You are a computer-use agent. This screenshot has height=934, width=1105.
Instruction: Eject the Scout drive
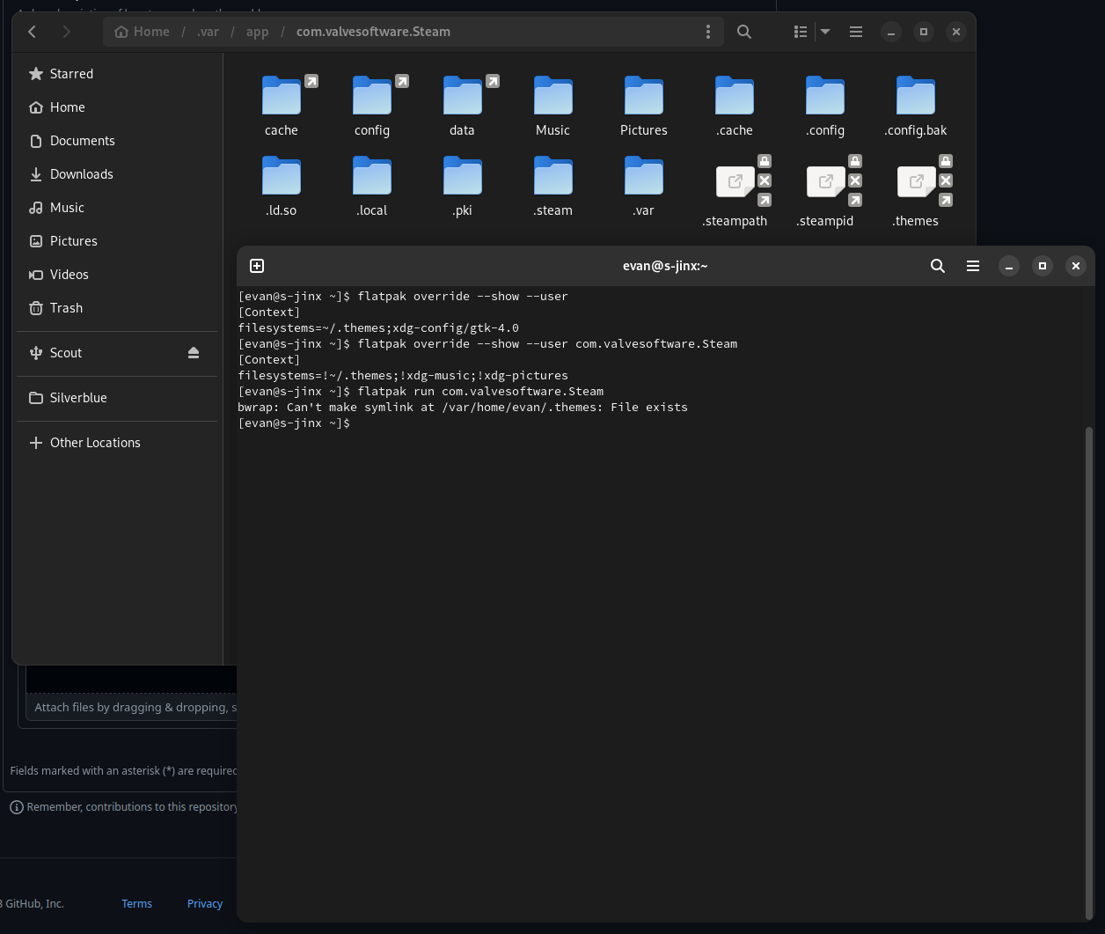pos(193,353)
